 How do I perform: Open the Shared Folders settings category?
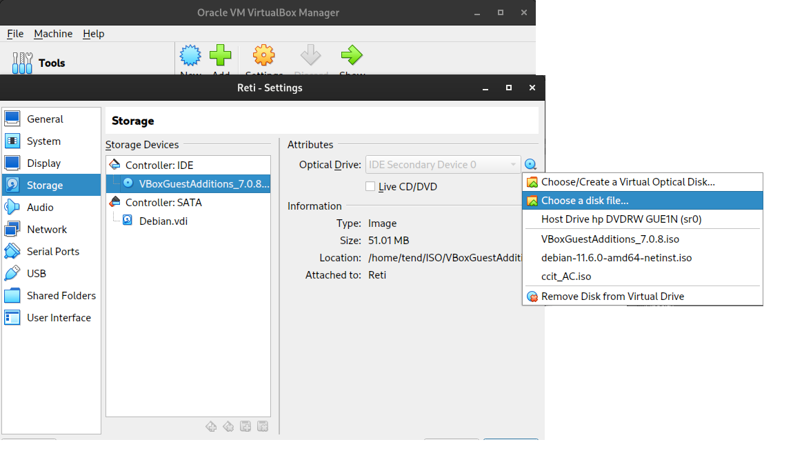point(51,296)
